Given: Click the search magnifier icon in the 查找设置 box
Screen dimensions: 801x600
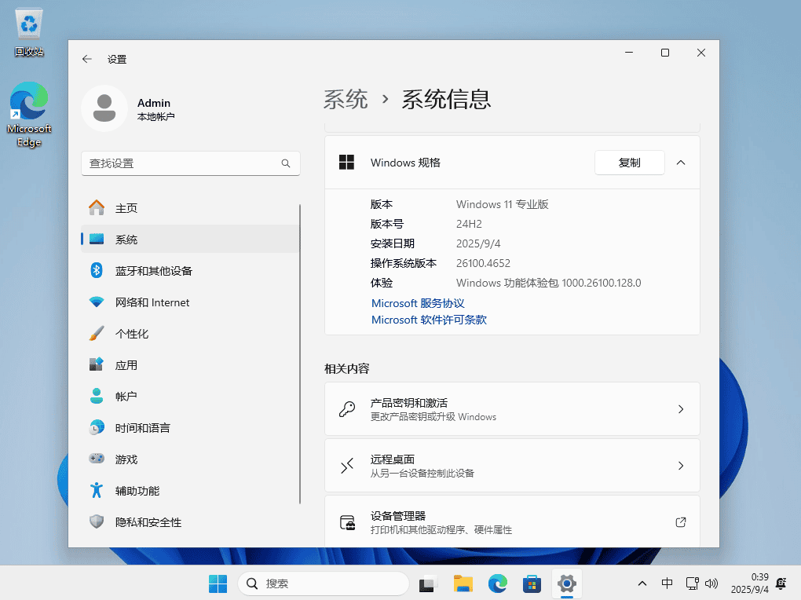Looking at the screenshot, I should tap(286, 163).
